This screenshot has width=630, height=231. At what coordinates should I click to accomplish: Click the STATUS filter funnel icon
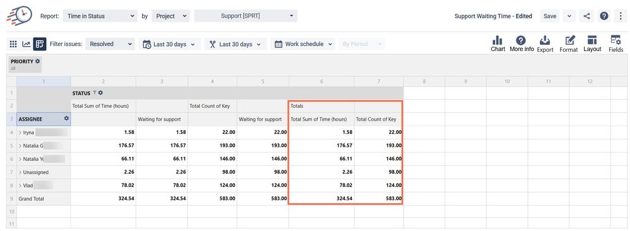pyautogui.click(x=95, y=93)
